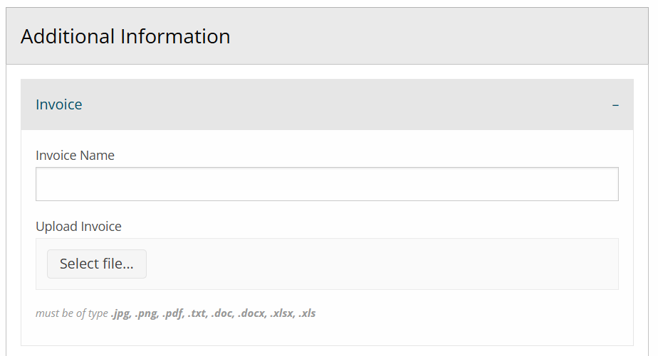Click white space below the file type hint
This screenshot has width=658, height=356.
coord(327,334)
